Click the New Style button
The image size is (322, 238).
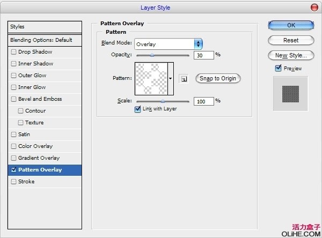[x=291, y=55]
